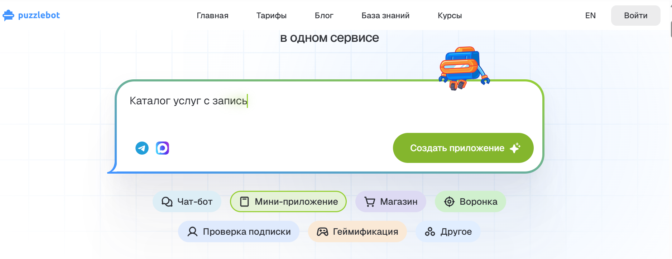Click the puzzlebot logo

(31, 15)
